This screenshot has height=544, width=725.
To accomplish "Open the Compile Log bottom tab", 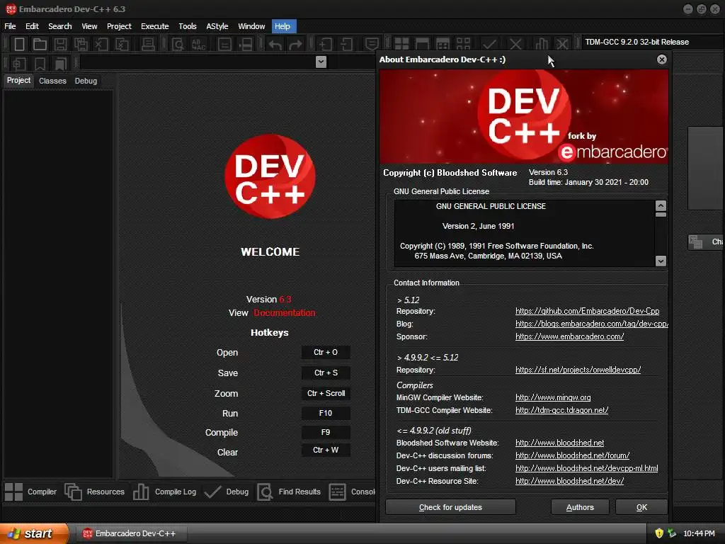I will tap(164, 492).
